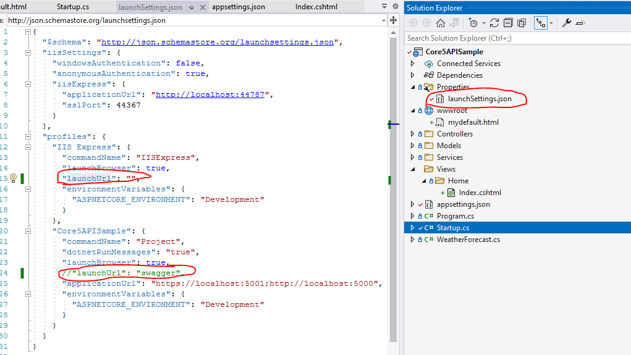The image size is (631, 355).
Task: Expand the Services folder
Action: (412, 157)
